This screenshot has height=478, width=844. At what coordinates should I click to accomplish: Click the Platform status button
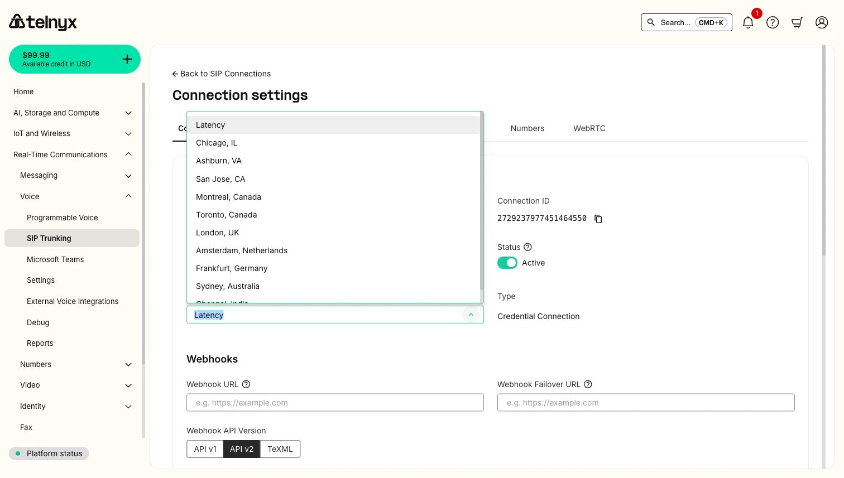[49, 453]
